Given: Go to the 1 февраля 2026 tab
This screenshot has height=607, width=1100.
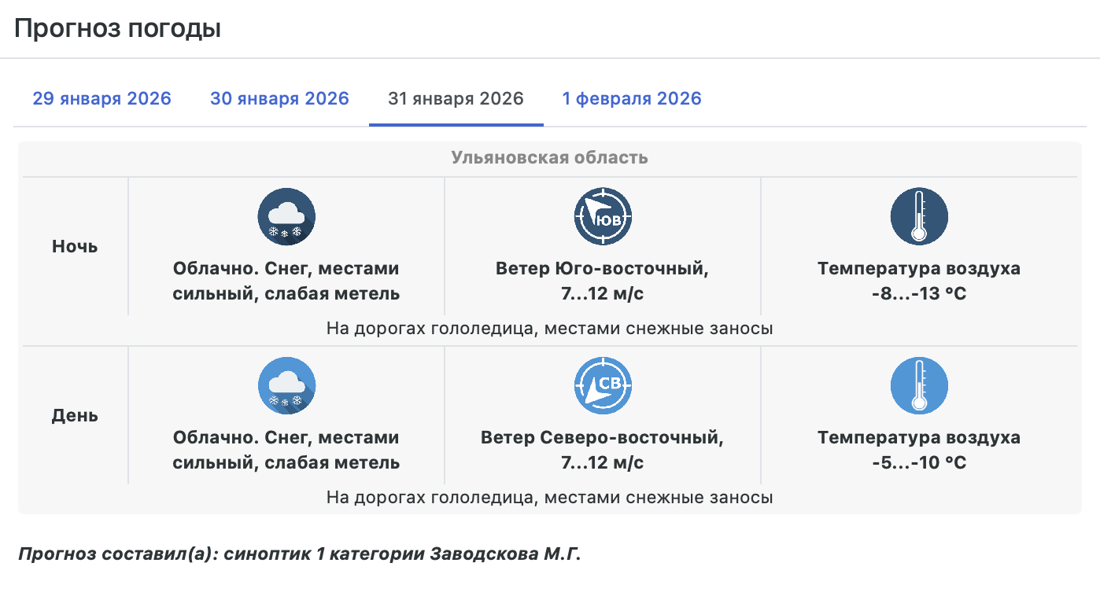Looking at the screenshot, I should click(x=631, y=99).
